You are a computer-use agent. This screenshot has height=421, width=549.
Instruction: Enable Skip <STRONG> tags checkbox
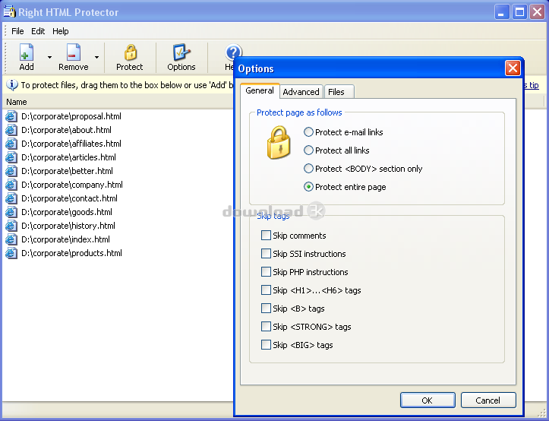[x=266, y=326]
